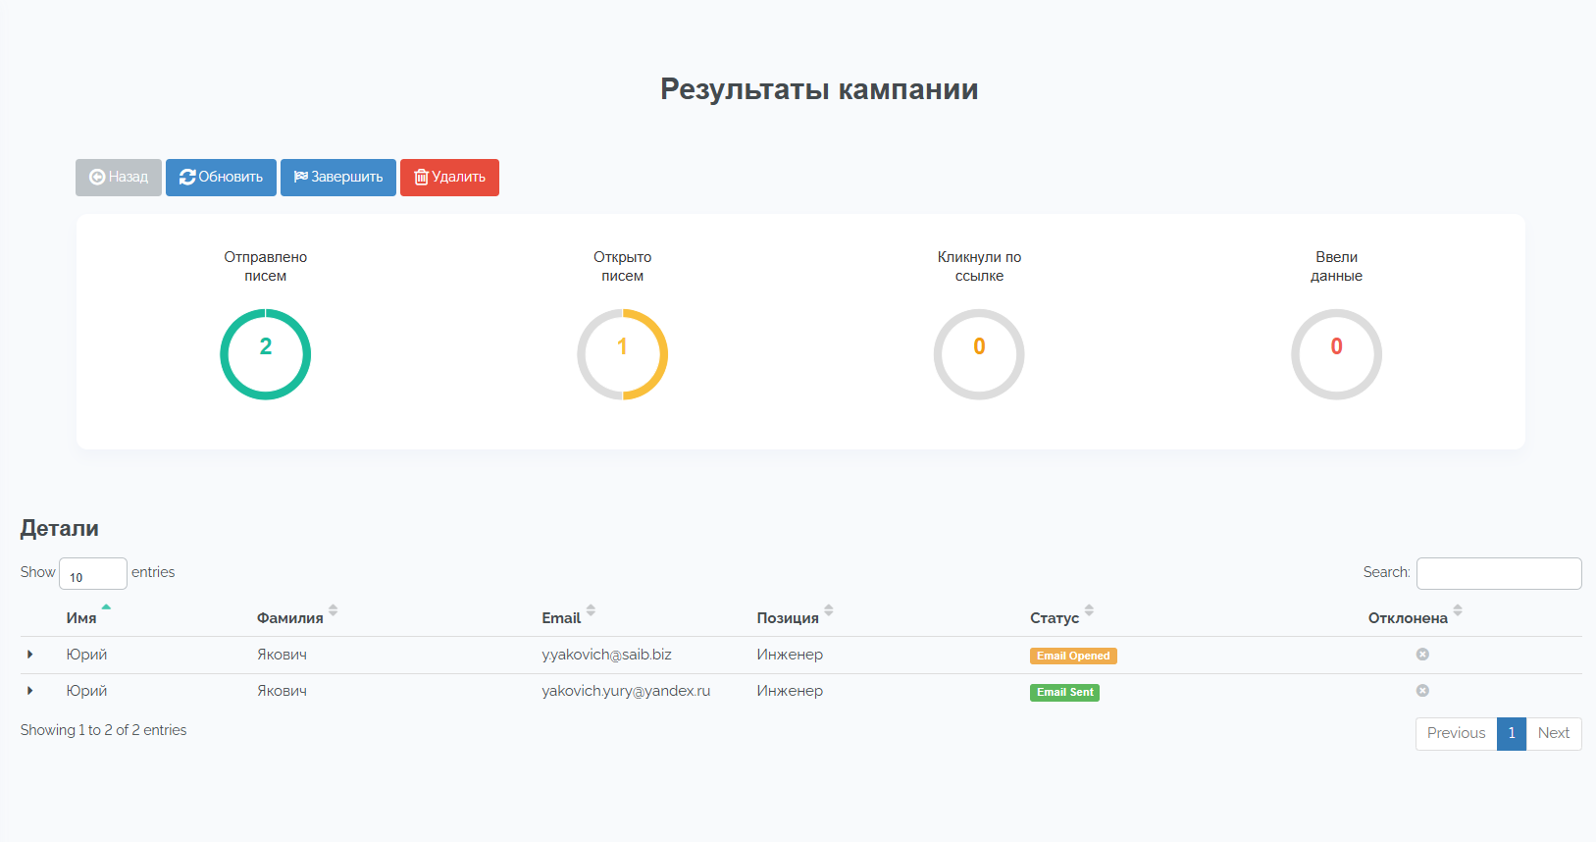Viewport: 1596px width, 842px height.
Task: Click Отклонена icon in Email Opened row
Action: 1422,655
